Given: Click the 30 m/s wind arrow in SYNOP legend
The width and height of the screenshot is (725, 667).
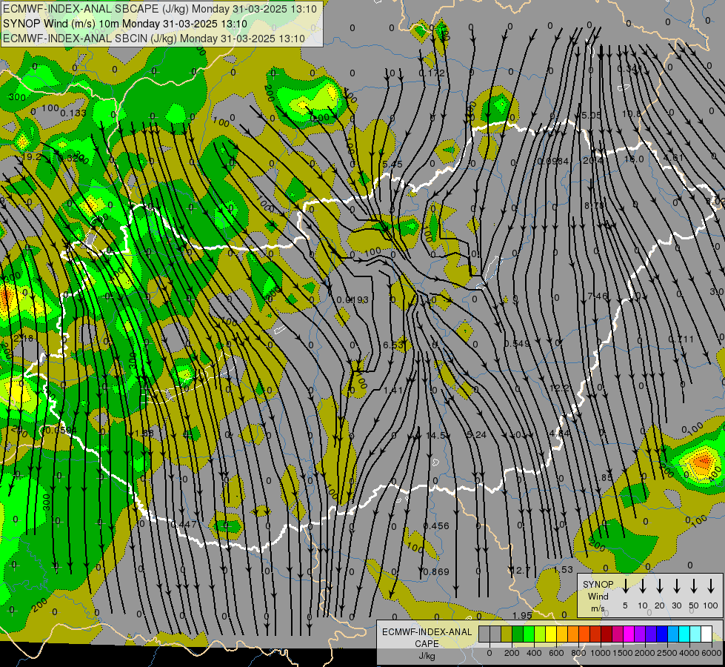Looking at the screenshot, I should [x=677, y=585].
